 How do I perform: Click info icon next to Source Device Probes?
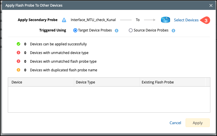click(173, 30)
